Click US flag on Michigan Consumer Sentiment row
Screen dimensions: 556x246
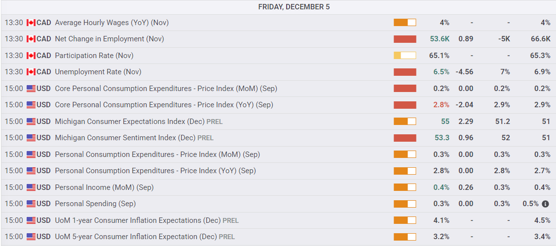[x=31, y=138]
